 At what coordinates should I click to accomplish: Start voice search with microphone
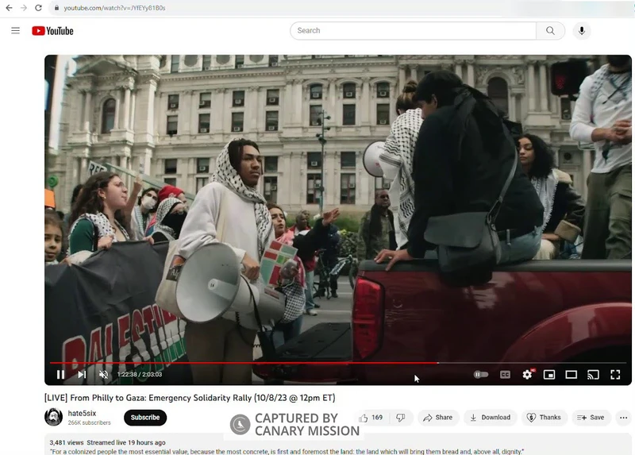[x=582, y=31]
